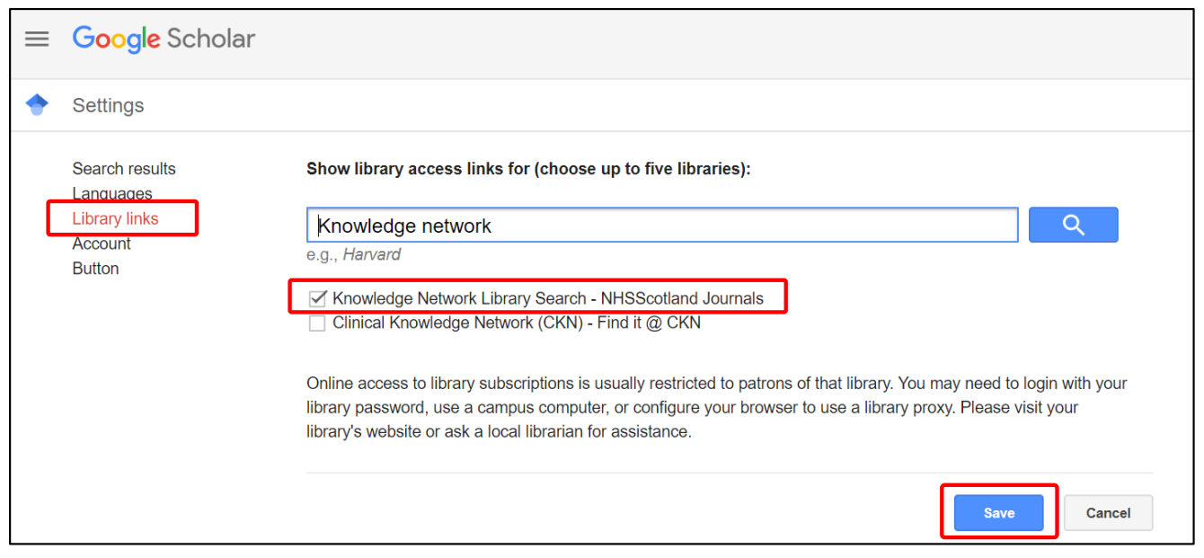Select Library links in the sidebar
1204x558 pixels.
pos(115,218)
